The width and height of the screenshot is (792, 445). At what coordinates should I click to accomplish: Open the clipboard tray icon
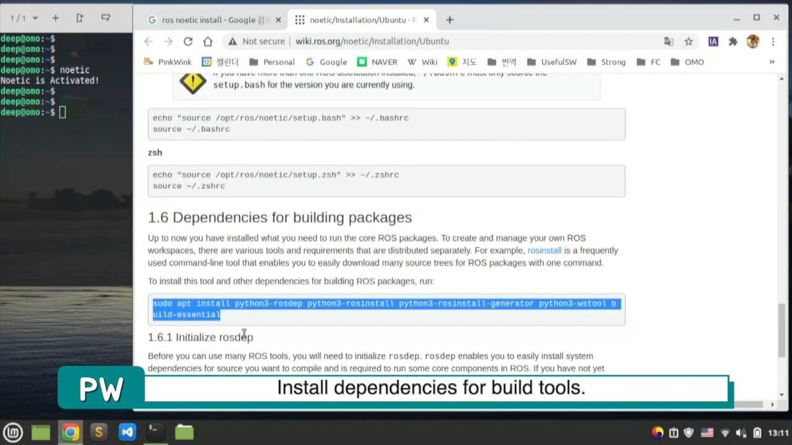tap(674, 433)
